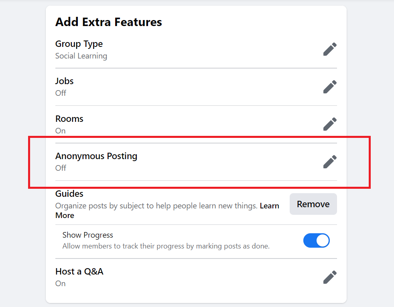Click the Show Progress label text
The image size is (394, 307).
pyautogui.click(x=88, y=235)
